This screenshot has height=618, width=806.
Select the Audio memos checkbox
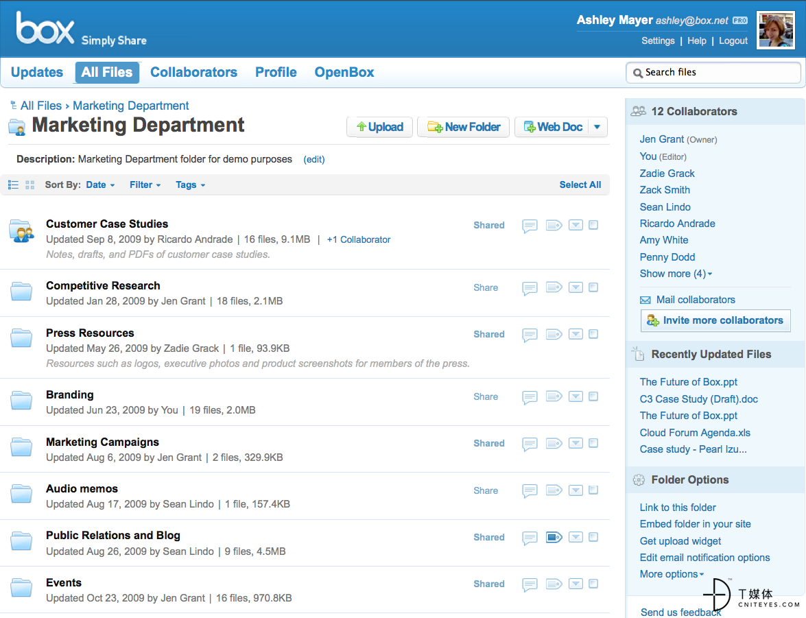tap(593, 490)
